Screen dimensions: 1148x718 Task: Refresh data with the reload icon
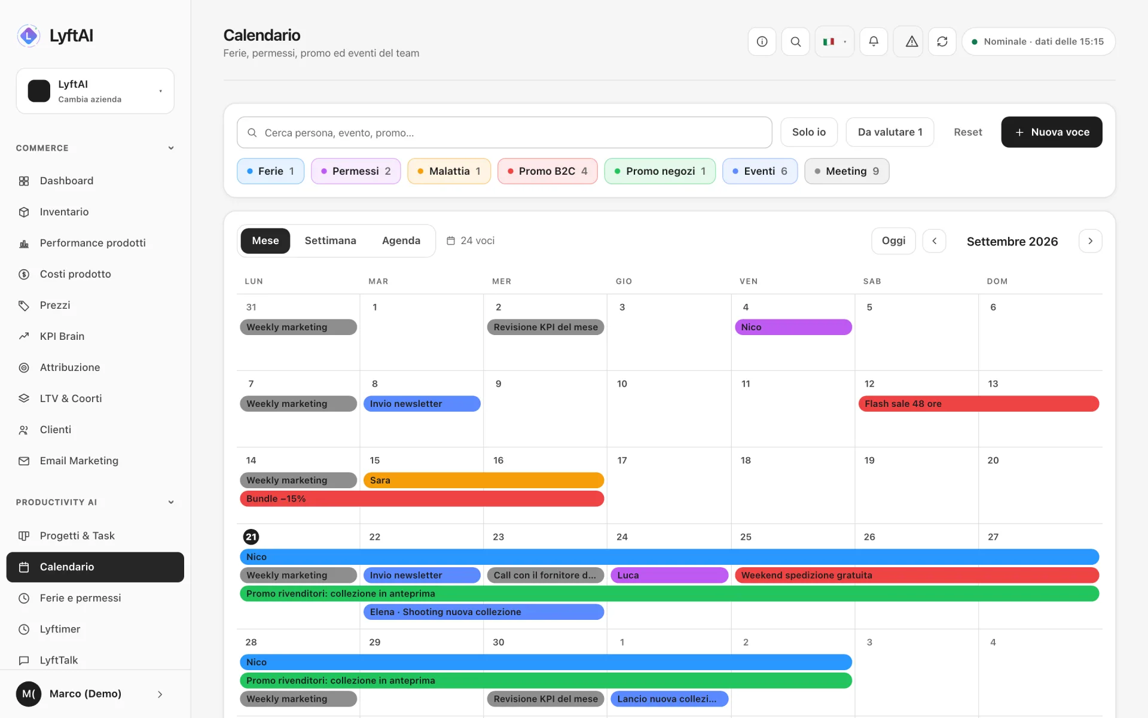pyautogui.click(x=942, y=42)
